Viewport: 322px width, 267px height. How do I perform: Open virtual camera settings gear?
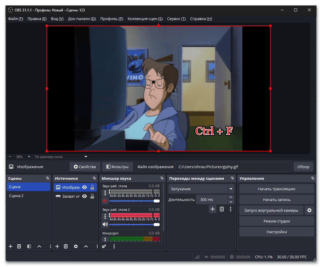click(309, 210)
